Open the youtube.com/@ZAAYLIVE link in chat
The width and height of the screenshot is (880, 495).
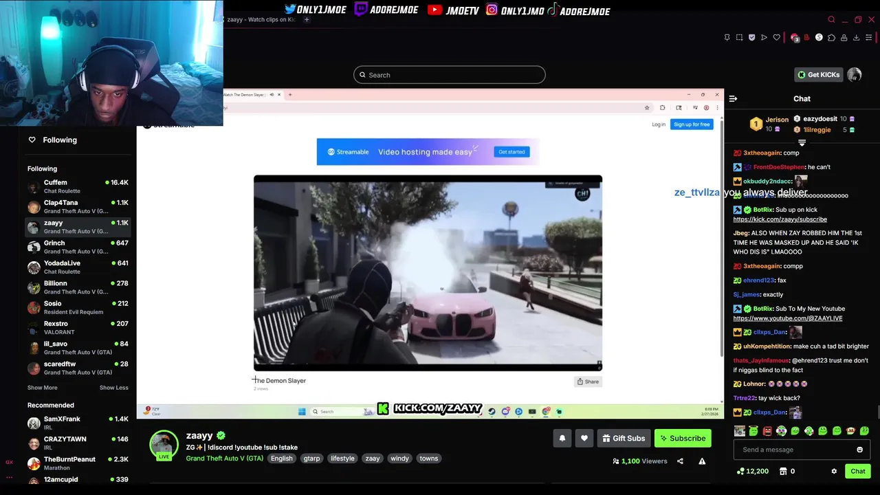click(x=788, y=318)
